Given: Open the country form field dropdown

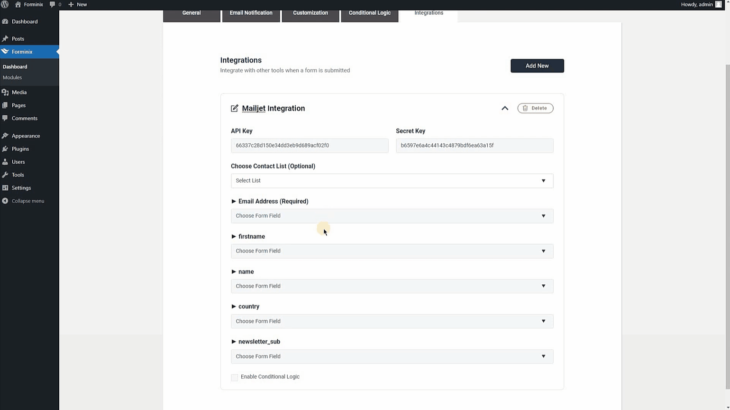Looking at the screenshot, I should (392, 321).
